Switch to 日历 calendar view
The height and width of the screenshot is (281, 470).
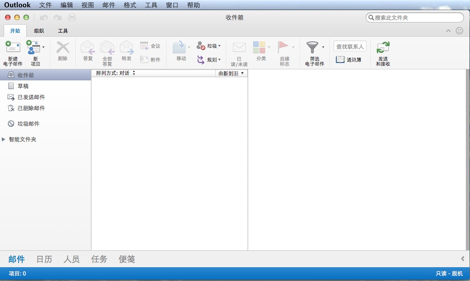coord(44,259)
